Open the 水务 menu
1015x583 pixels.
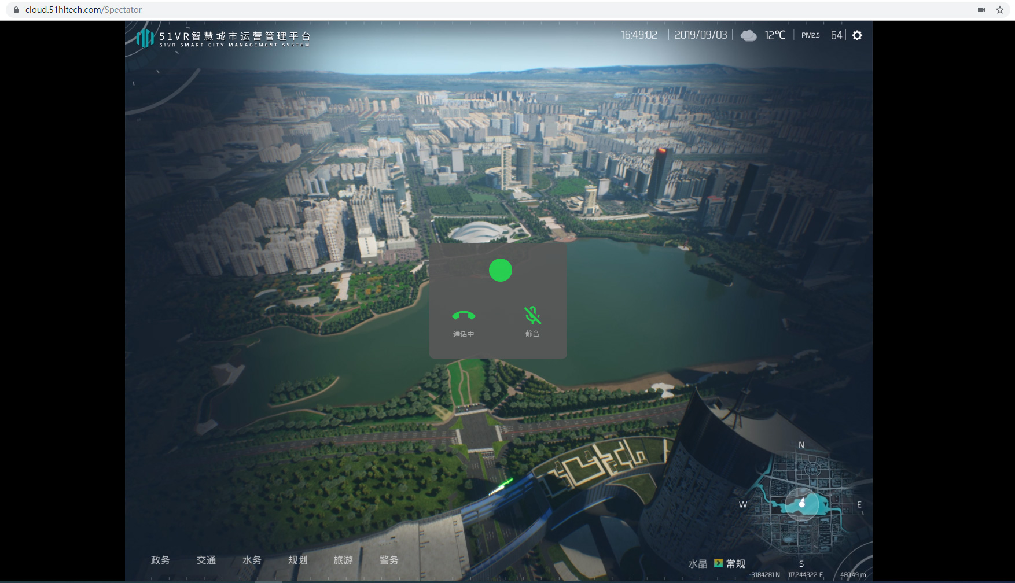point(252,560)
